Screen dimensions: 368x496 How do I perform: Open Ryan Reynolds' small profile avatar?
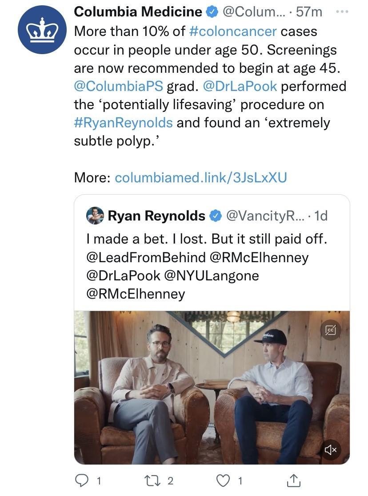[x=95, y=216]
